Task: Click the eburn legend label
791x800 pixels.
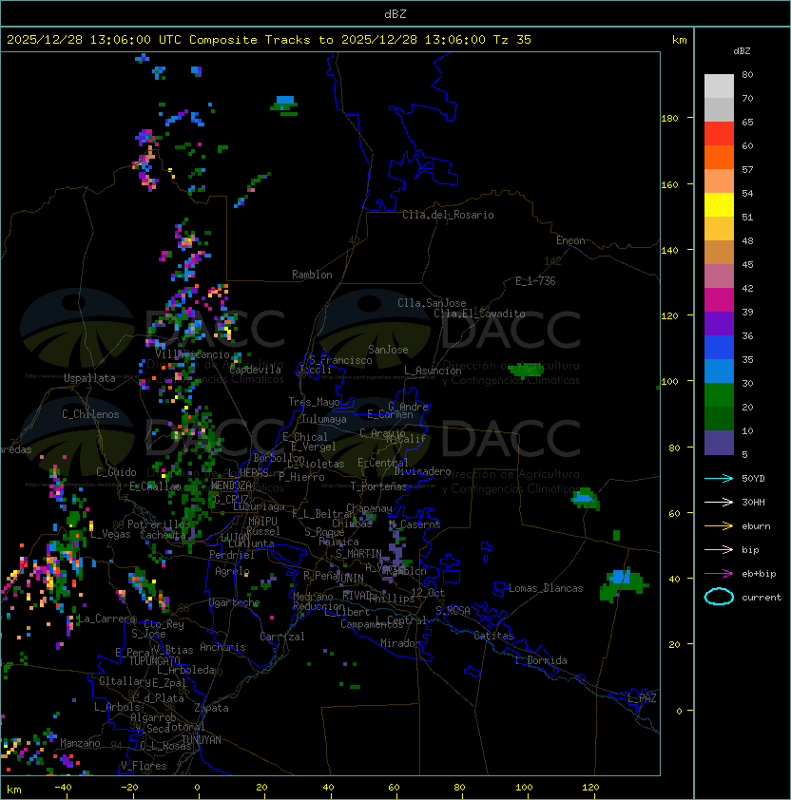Action: point(756,526)
